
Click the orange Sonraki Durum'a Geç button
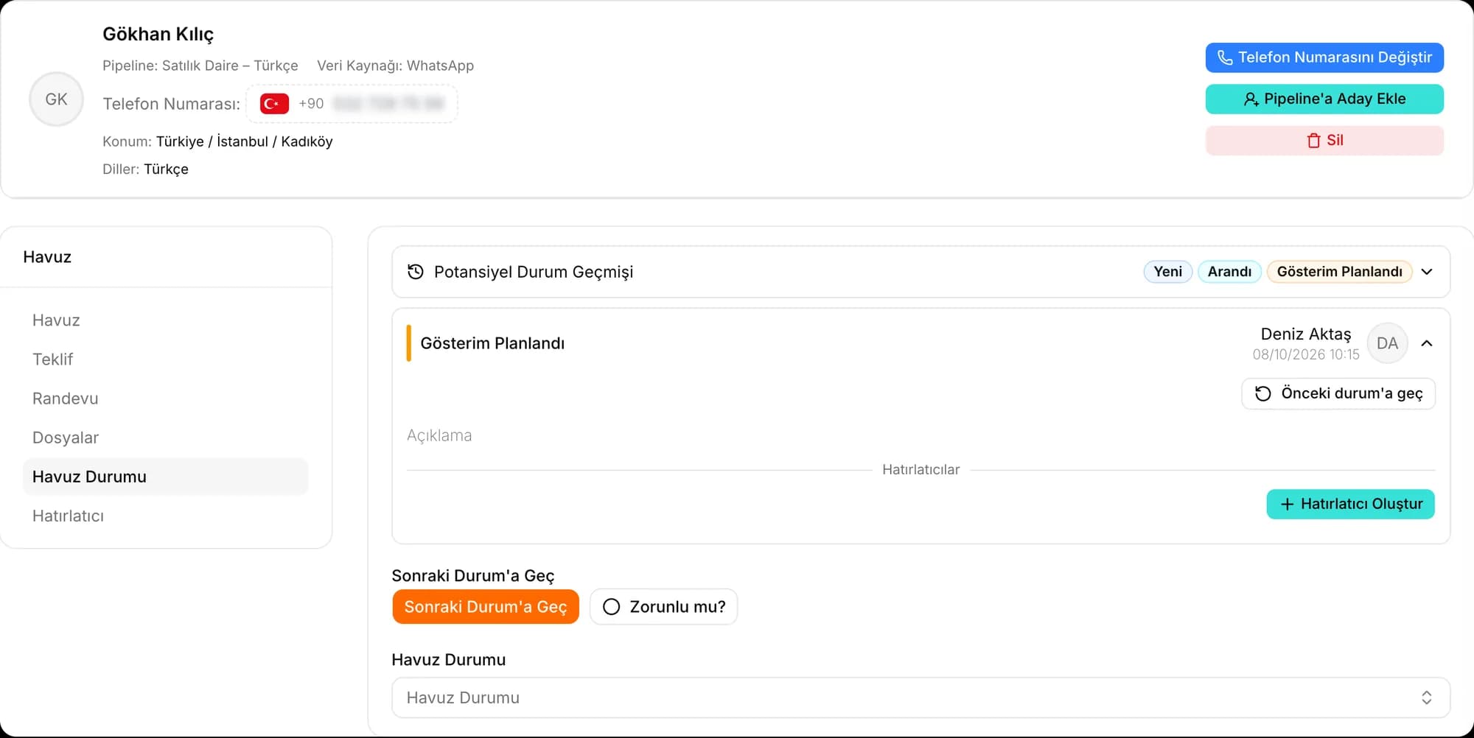(x=486, y=607)
